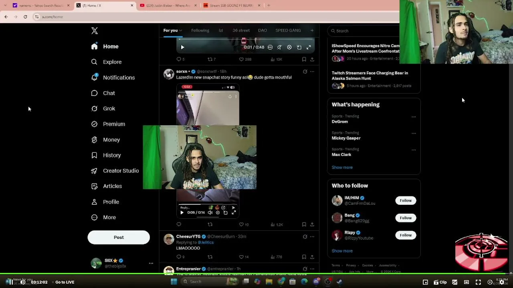Click the Post button

(x=119, y=237)
